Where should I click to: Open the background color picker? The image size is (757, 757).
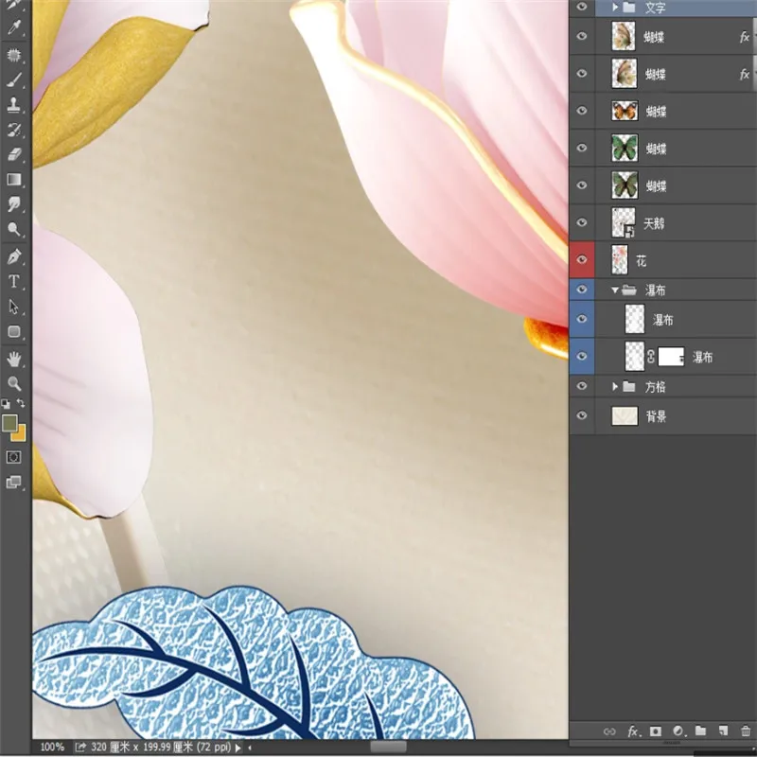[20, 434]
